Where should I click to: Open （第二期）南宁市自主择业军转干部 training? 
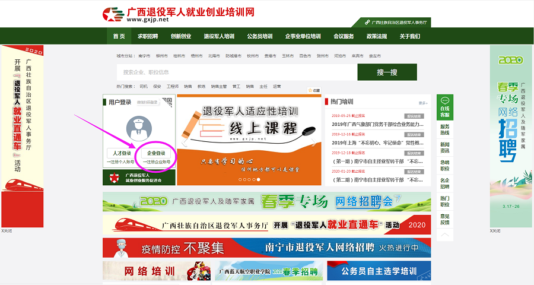(x=378, y=180)
